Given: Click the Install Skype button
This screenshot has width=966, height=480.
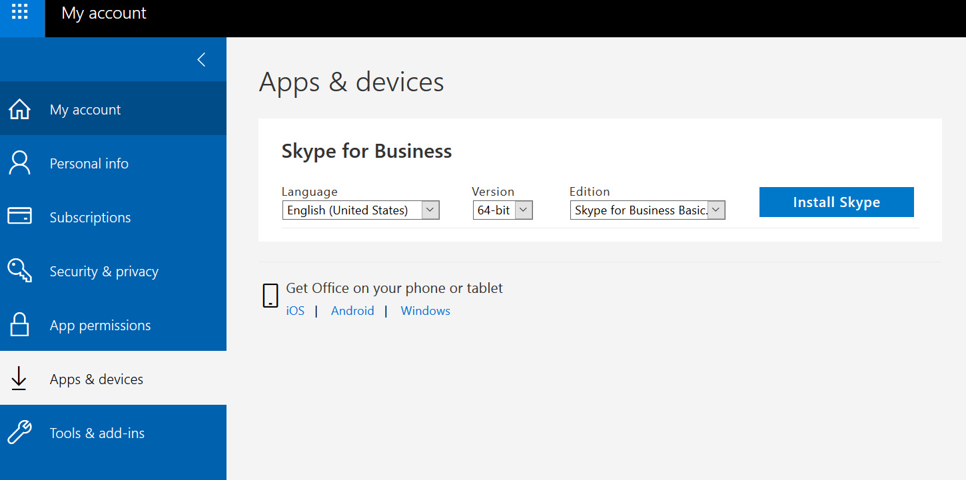Looking at the screenshot, I should pyautogui.click(x=836, y=202).
